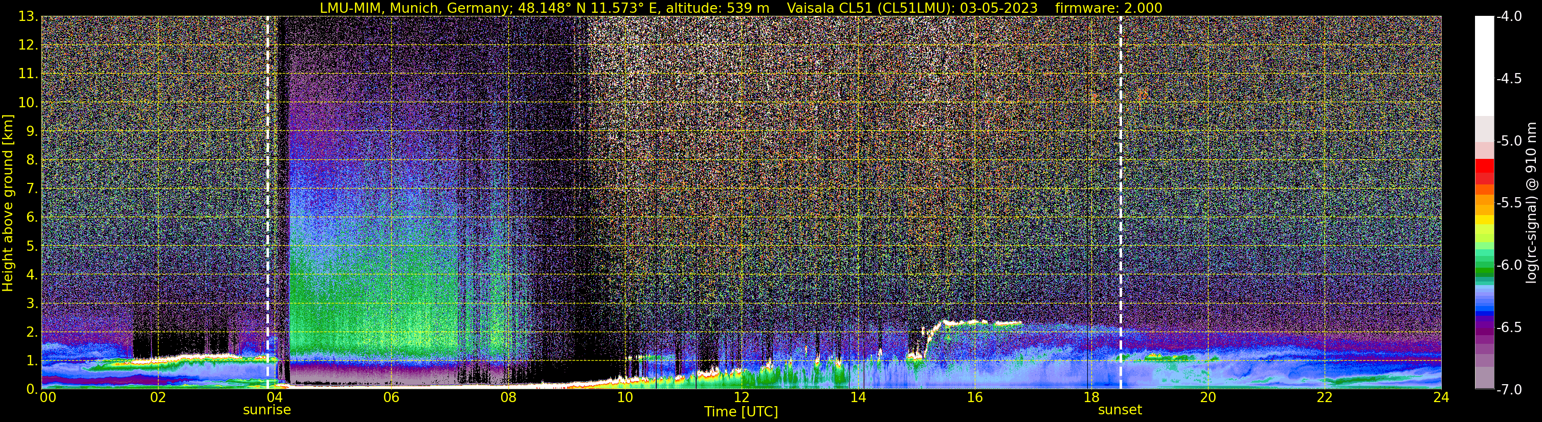
Task: Click the '20' time axis tick label
Action: tap(1208, 397)
